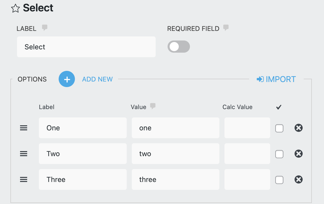Click the Calc Value field for Two
This screenshot has height=204, width=324.
[247, 154]
